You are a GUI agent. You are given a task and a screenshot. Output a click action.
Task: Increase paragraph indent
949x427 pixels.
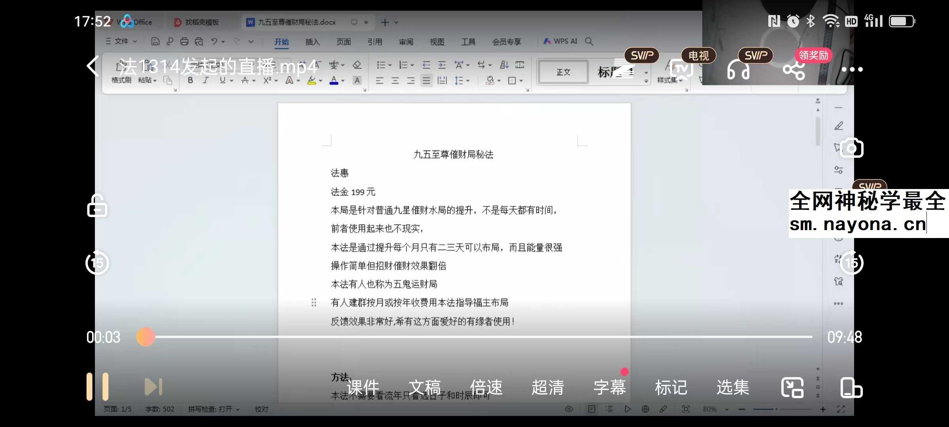(442, 65)
